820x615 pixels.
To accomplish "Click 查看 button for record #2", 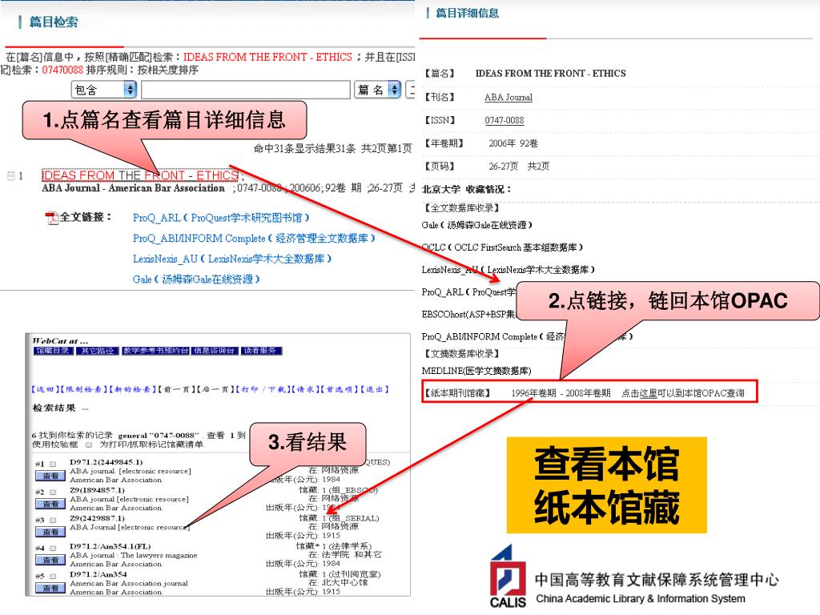I will pyautogui.click(x=50, y=504).
